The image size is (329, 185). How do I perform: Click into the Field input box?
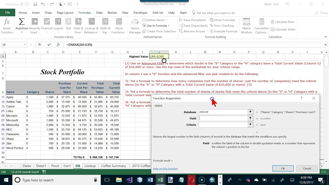tap(223, 118)
